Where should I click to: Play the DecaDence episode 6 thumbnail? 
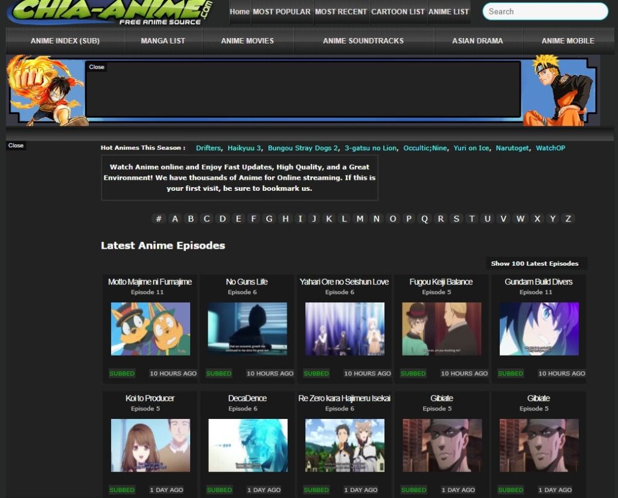coord(247,445)
